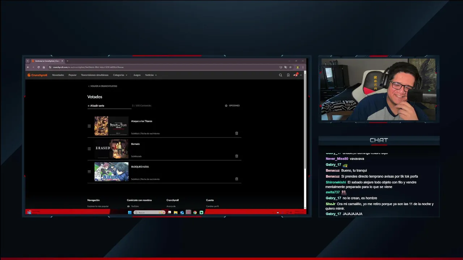The height and width of the screenshot is (260, 463).
Task: Open the Chrome three-dot menu
Action: [x=303, y=67]
